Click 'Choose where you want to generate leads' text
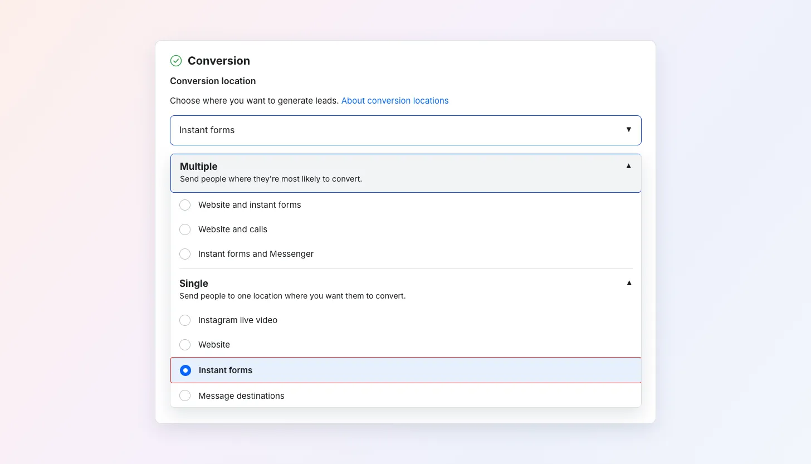This screenshot has width=811, height=464. pyautogui.click(x=255, y=101)
